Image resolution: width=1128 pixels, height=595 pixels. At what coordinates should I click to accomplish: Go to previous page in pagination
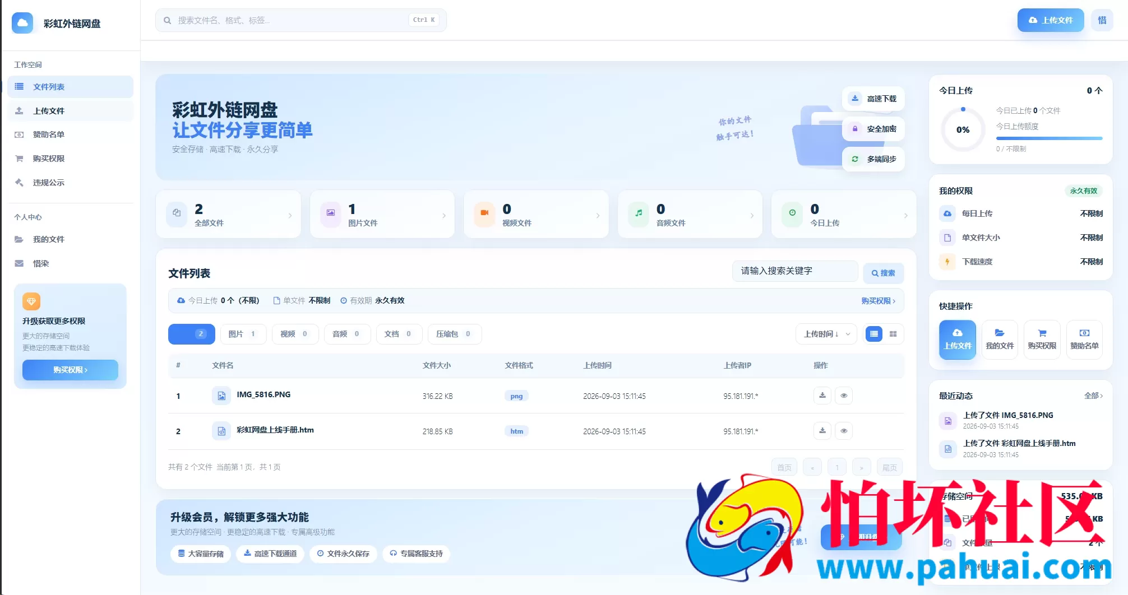812,467
